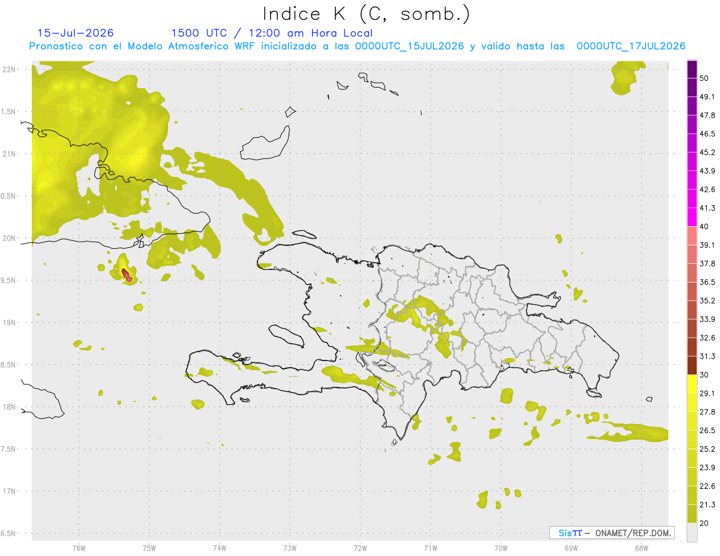
Task: Click the 68W longitude label
Action: click(x=641, y=548)
